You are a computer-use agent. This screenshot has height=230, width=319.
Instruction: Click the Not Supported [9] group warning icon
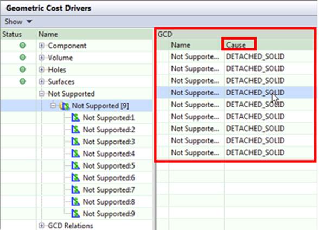coord(64,106)
